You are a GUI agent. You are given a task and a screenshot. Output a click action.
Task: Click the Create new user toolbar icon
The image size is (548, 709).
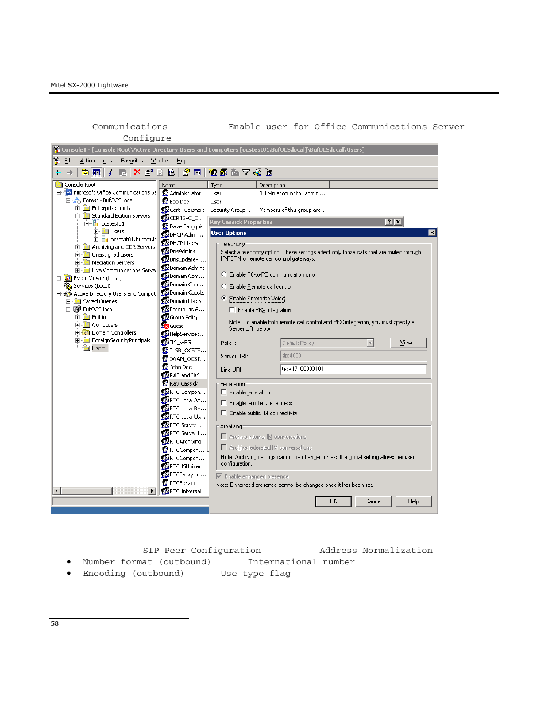213,172
